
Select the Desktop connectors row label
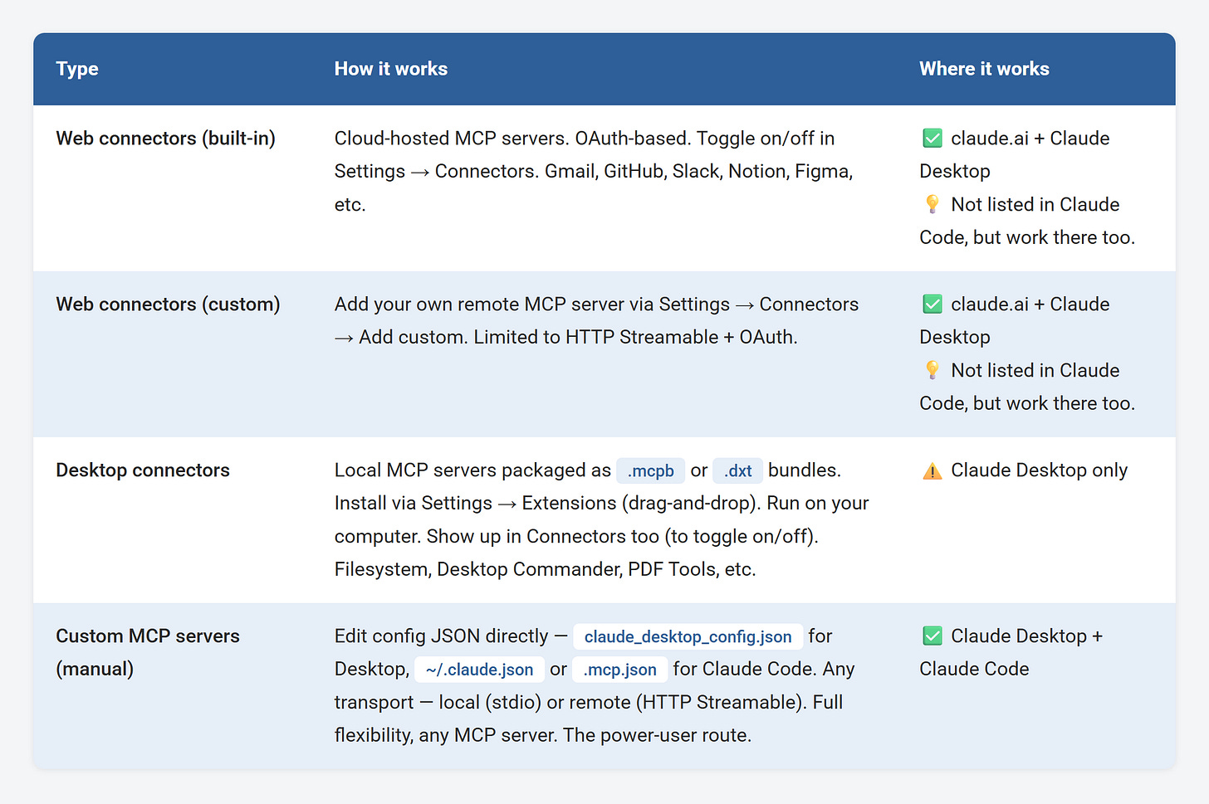pyautogui.click(x=142, y=470)
